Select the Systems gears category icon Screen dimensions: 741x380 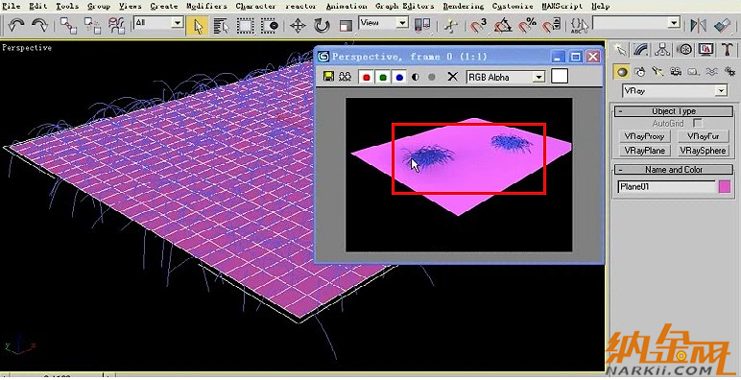pyautogui.click(x=729, y=72)
